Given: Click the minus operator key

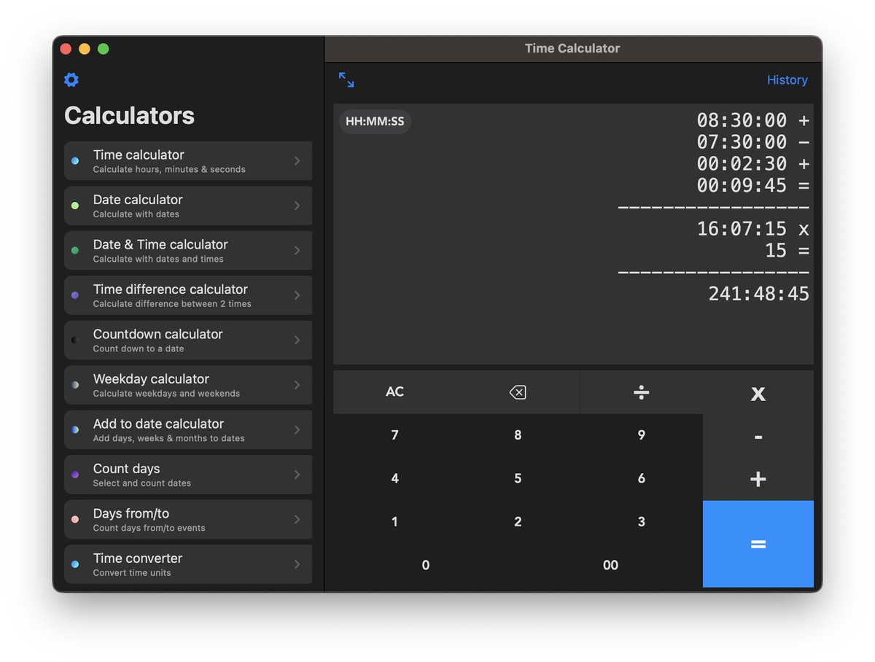Looking at the screenshot, I should [758, 436].
